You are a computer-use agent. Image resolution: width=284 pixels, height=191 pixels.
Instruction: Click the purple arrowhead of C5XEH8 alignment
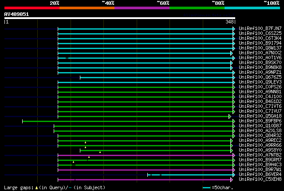coord(232,180)
